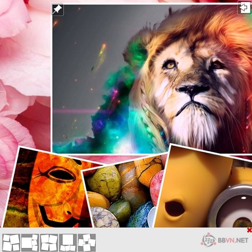The height and width of the screenshot is (252, 252).
Task: Click the minion's open mouth
Action: click(x=175, y=208)
